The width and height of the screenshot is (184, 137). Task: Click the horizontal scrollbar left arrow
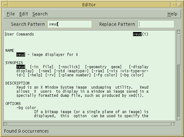[5, 124]
